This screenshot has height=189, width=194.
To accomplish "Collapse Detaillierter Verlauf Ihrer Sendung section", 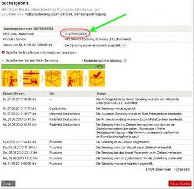I will (x=3, y=61).
